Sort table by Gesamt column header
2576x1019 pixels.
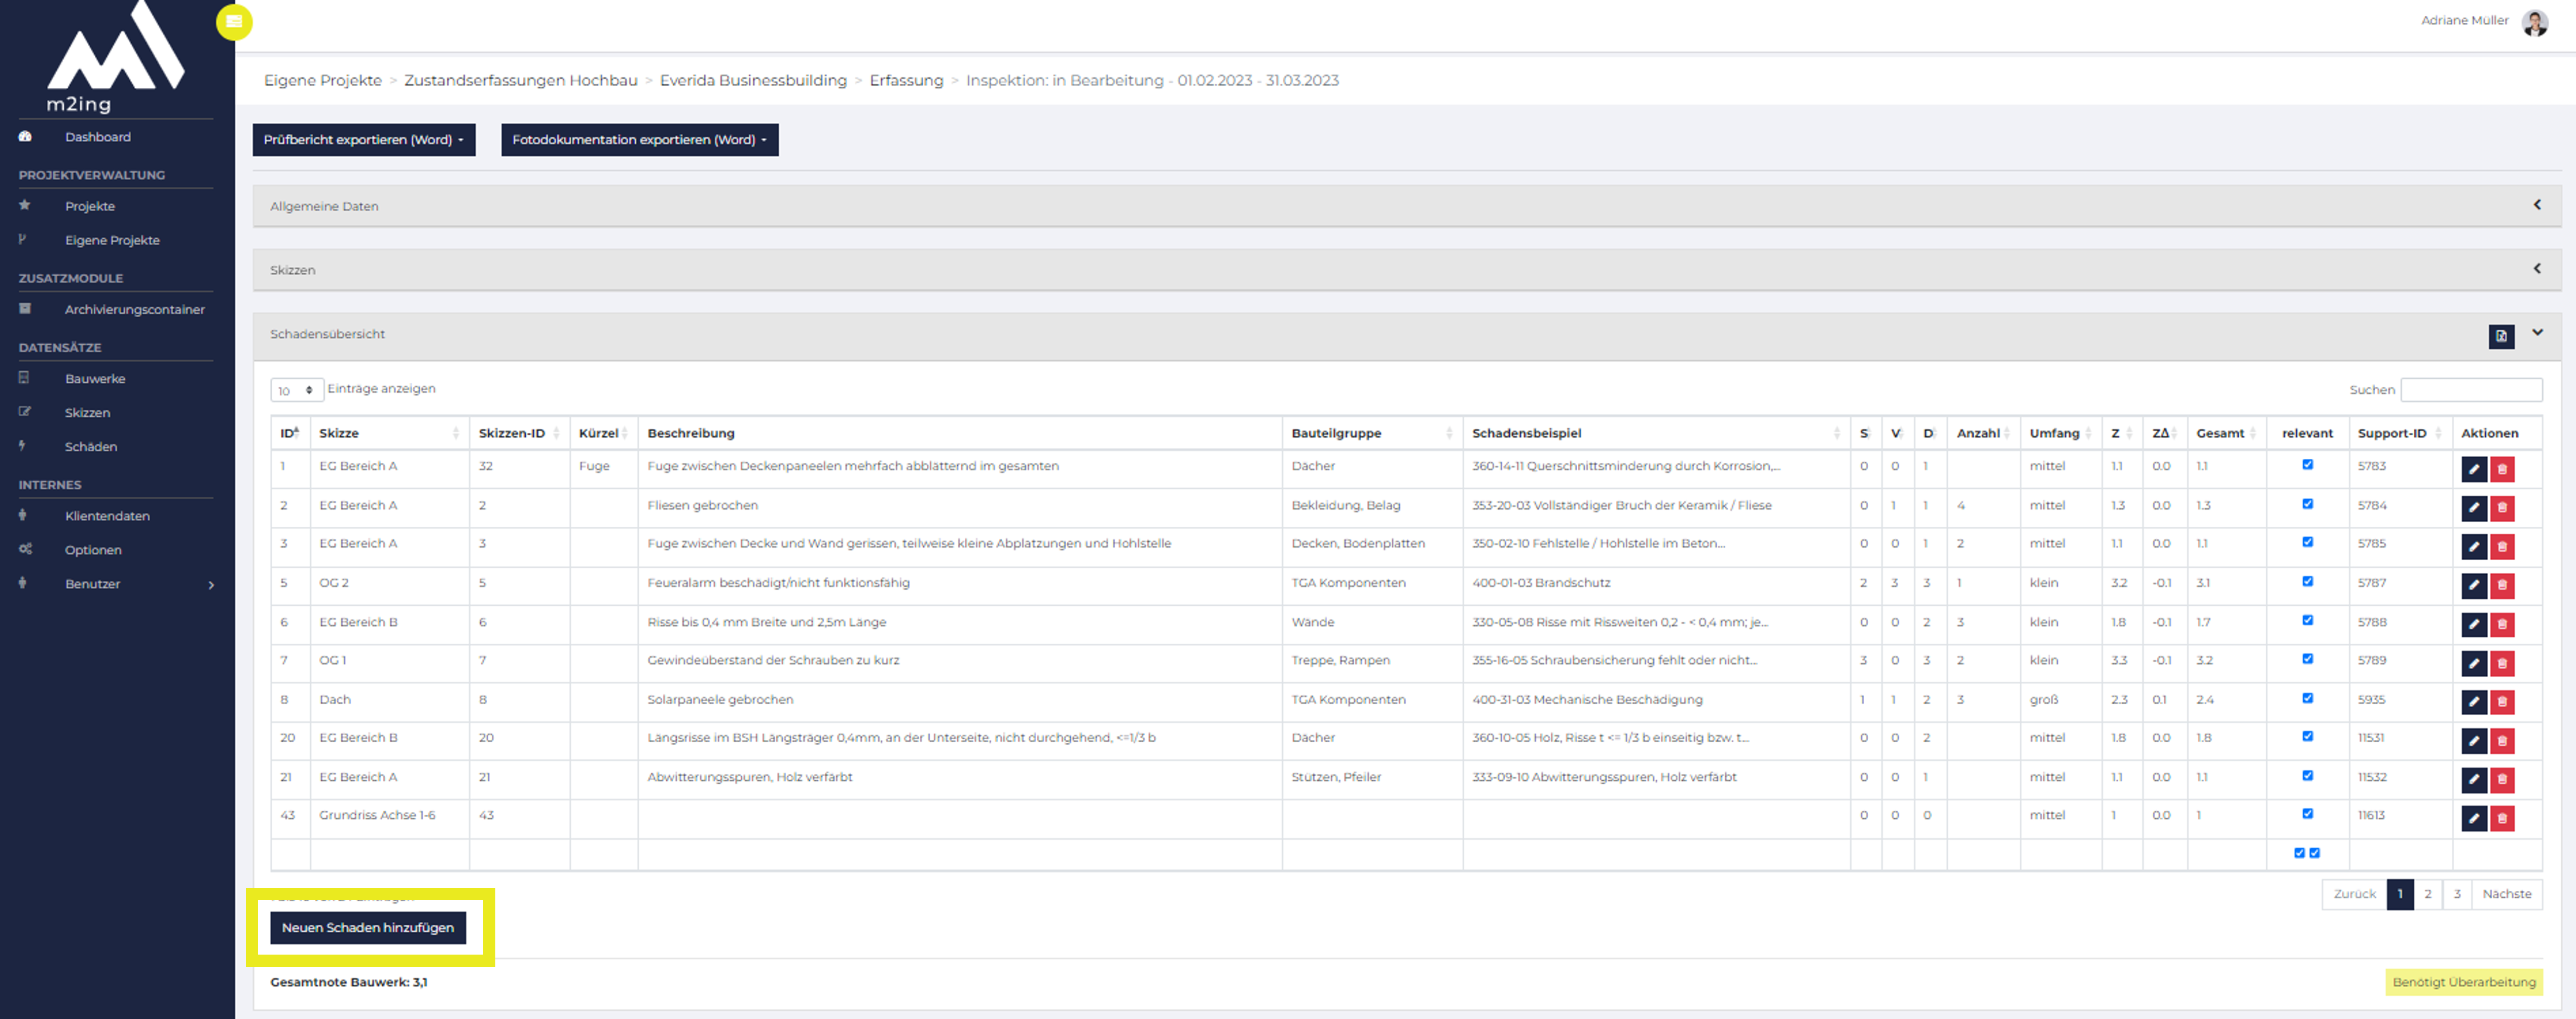[x=2226, y=433]
